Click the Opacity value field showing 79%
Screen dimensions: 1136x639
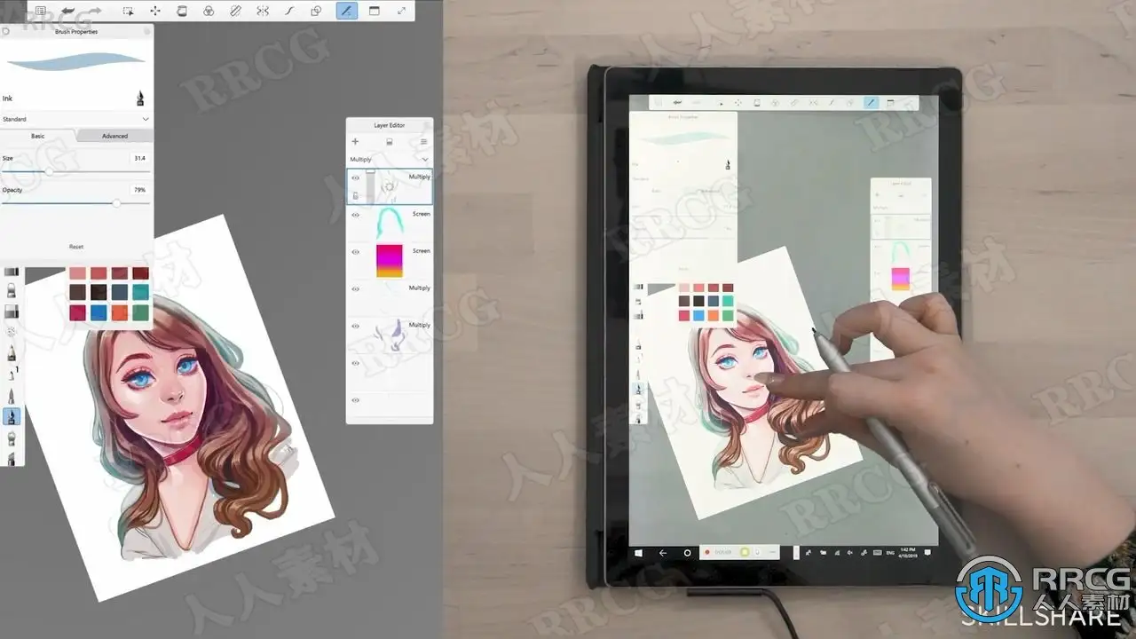click(139, 190)
